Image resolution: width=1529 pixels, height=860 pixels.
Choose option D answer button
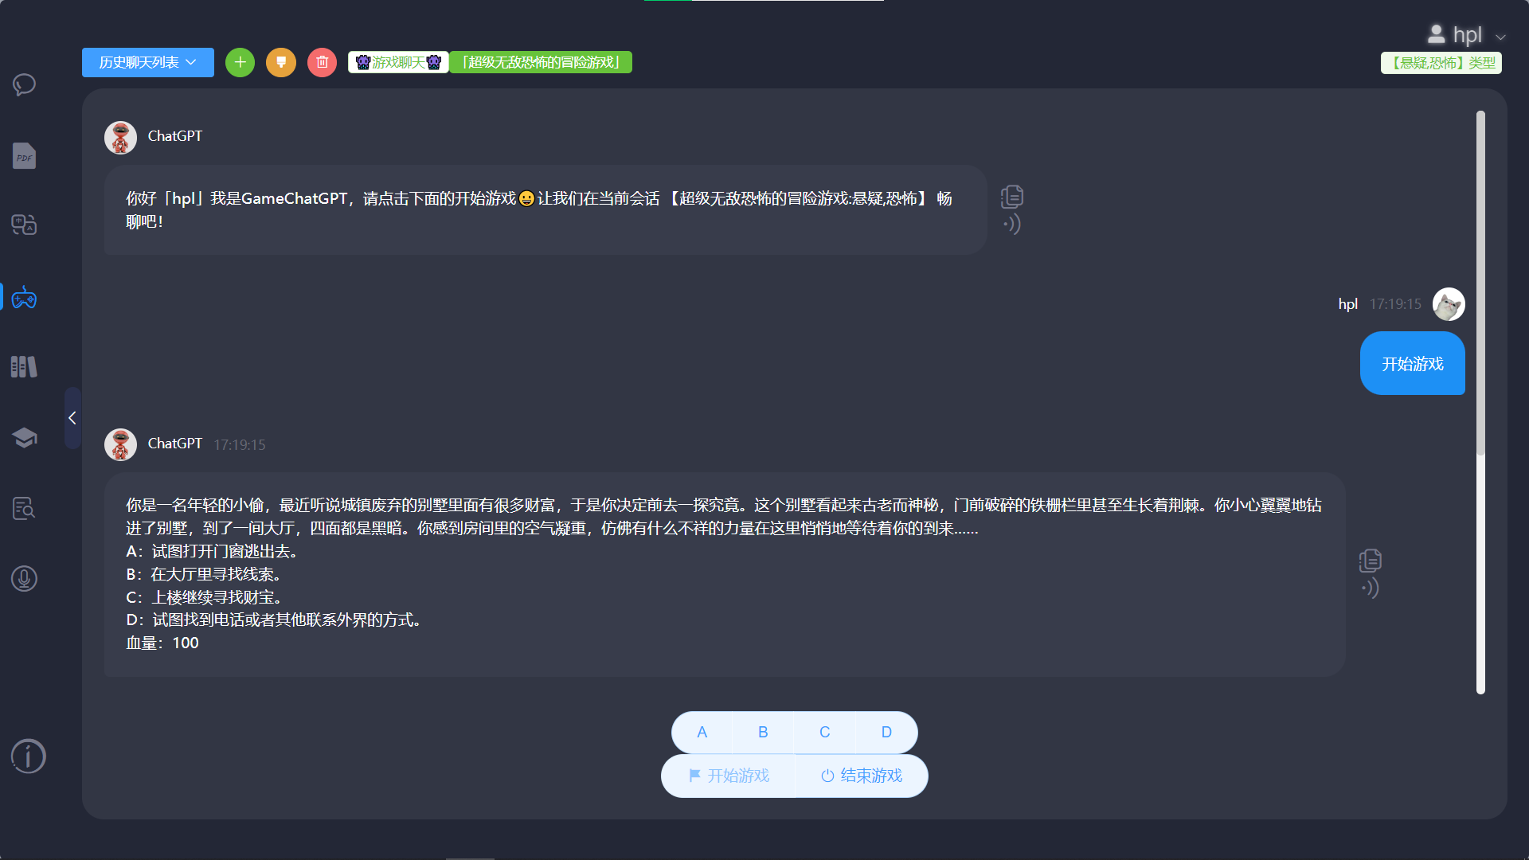coord(886,733)
